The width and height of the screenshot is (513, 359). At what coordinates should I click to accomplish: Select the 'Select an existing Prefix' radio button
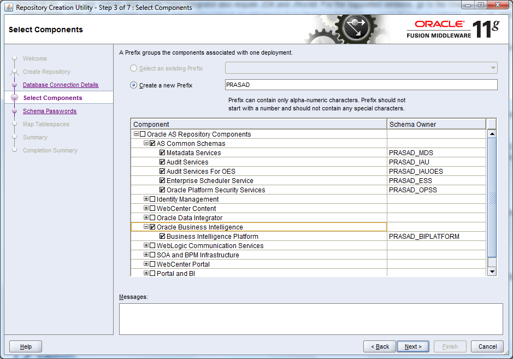pyautogui.click(x=133, y=68)
